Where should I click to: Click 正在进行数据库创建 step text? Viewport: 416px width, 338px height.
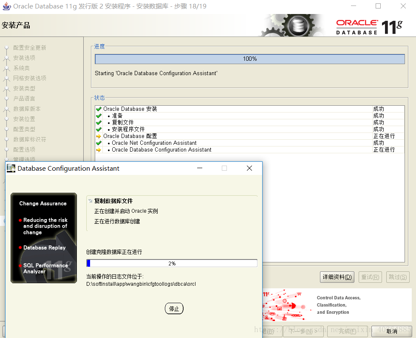pos(117,221)
